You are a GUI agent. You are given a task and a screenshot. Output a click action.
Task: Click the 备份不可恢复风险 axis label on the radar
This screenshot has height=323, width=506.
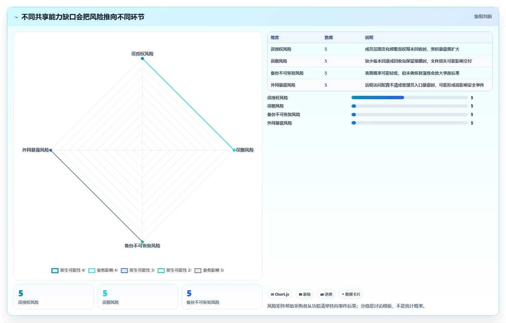click(x=142, y=246)
